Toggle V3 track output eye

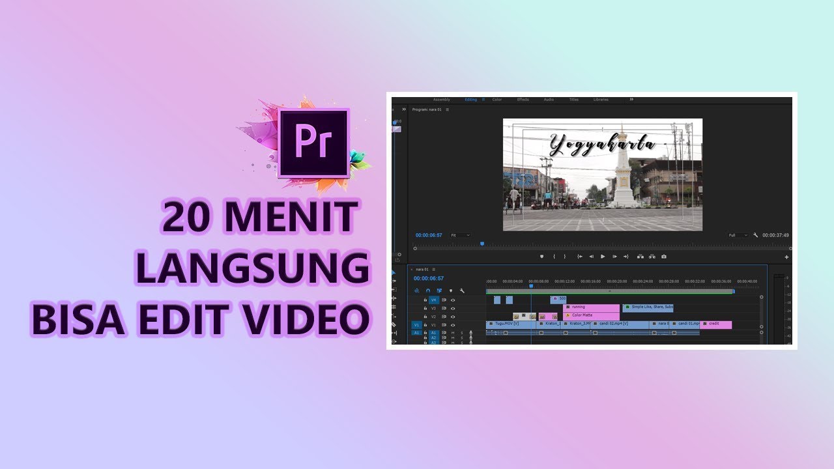pyautogui.click(x=453, y=308)
